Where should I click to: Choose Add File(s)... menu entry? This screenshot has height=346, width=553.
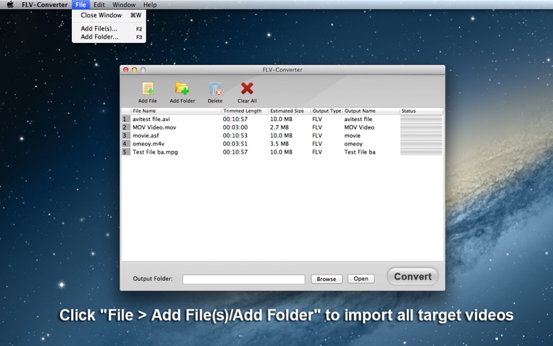coord(109,28)
